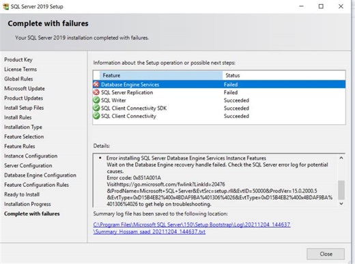Select the Database Engine Services row
The height and width of the screenshot is (264, 355).
tap(219, 85)
